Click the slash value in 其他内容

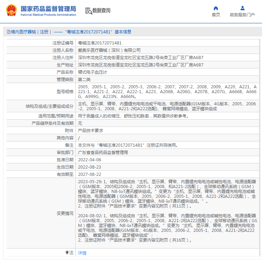[x=79, y=138]
